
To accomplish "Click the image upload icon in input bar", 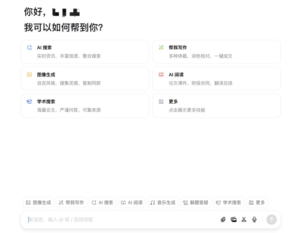I will coord(234,219).
